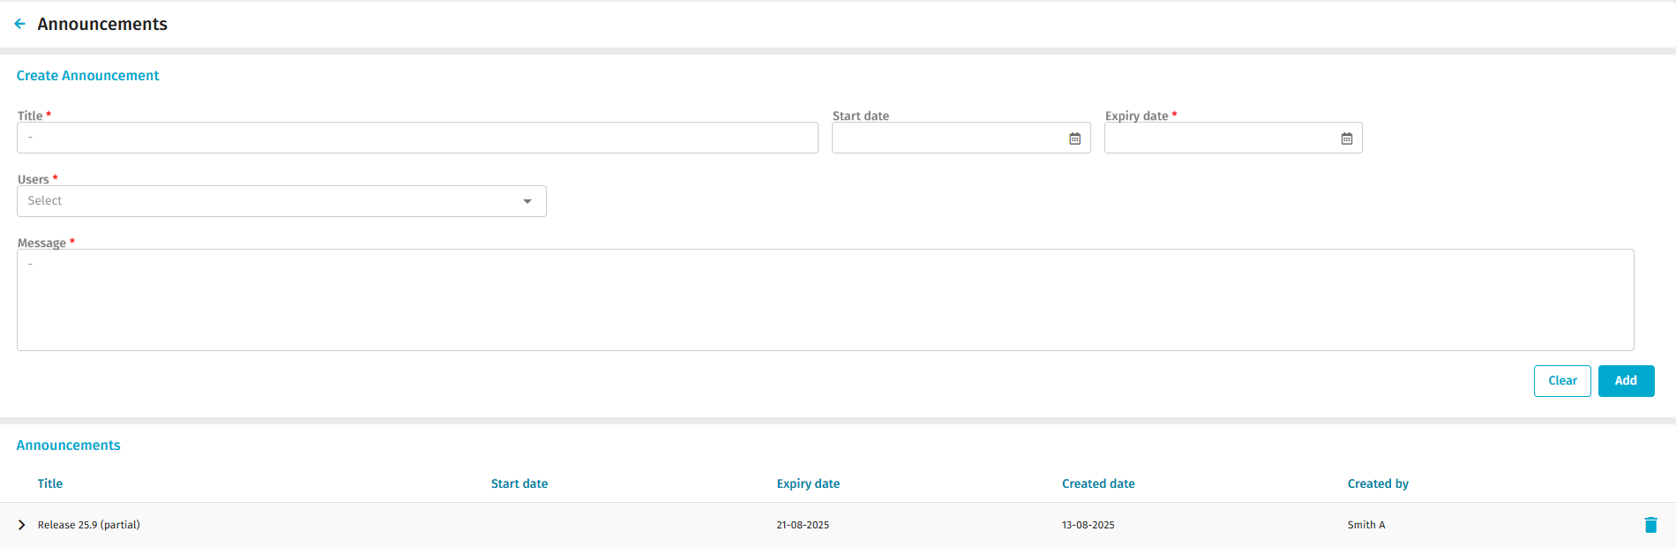Open the Start date calendar picker
The height and width of the screenshot is (554, 1676).
[1074, 138]
